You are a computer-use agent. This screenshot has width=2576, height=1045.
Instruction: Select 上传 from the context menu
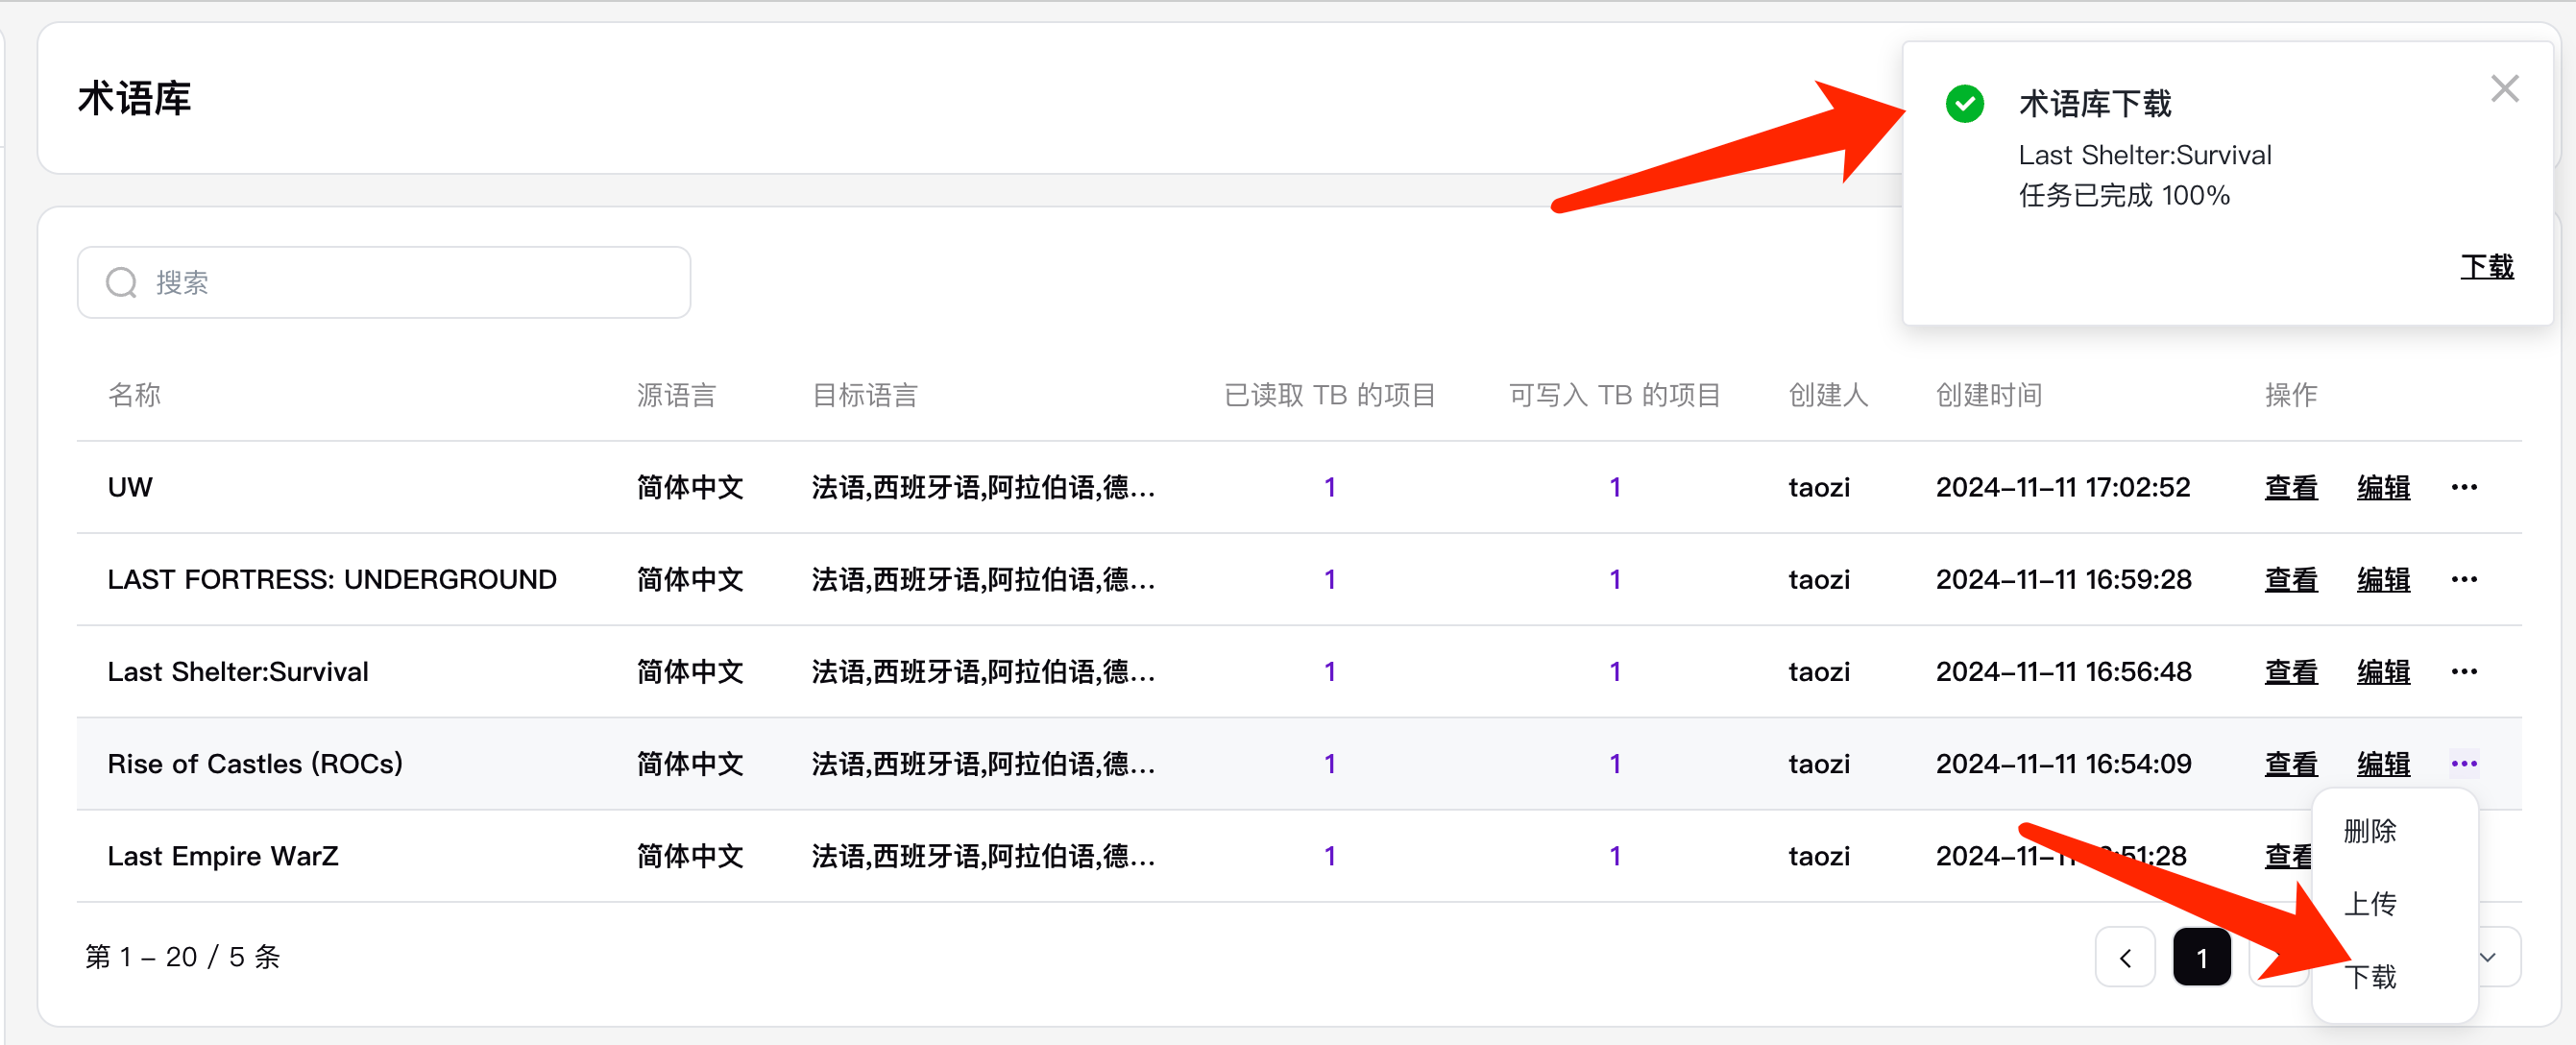[2370, 904]
